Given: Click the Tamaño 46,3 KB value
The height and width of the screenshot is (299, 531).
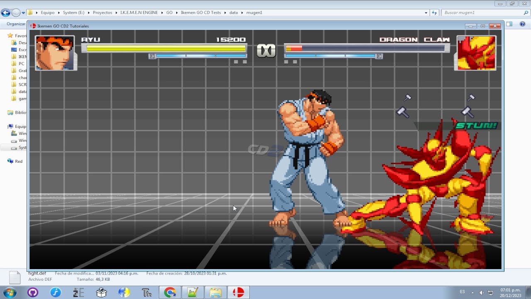Looking at the screenshot, I should [102, 279].
